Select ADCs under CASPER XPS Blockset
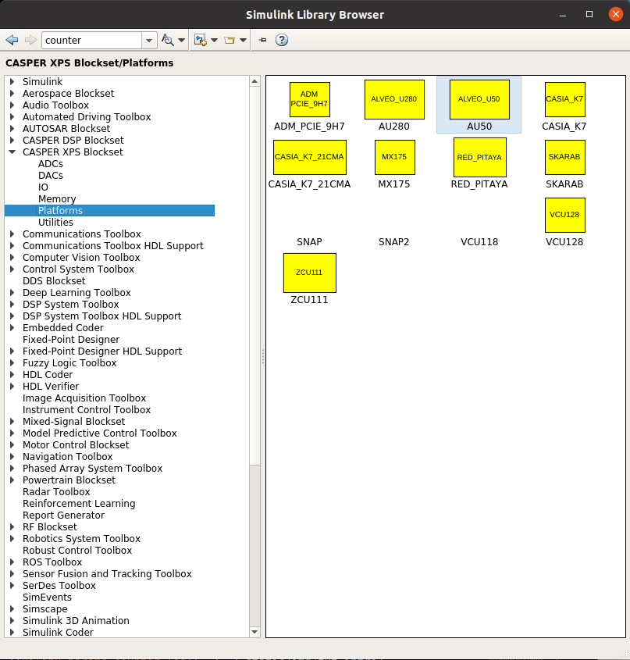Image resolution: width=630 pixels, height=660 pixels. click(x=51, y=164)
